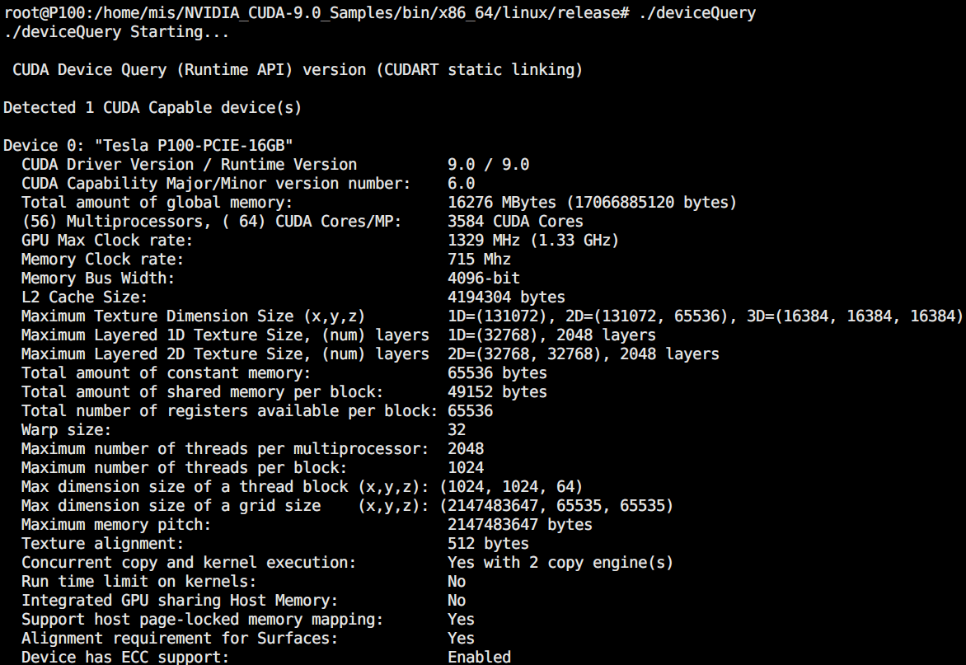This screenshot has width=966, height=665.
Task: Click the ECC support Enabled value
Action: click(x=480, y=657)
